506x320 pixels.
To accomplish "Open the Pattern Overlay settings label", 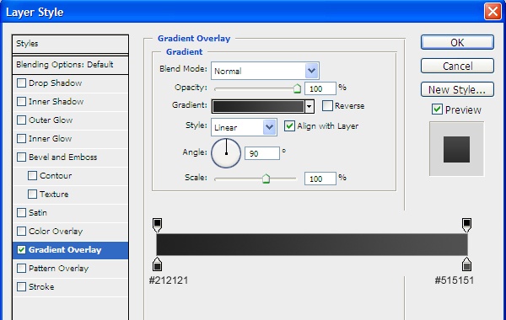I will tap(59, 269).
